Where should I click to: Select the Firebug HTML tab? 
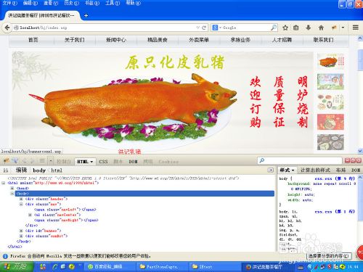tap(85, 162)
